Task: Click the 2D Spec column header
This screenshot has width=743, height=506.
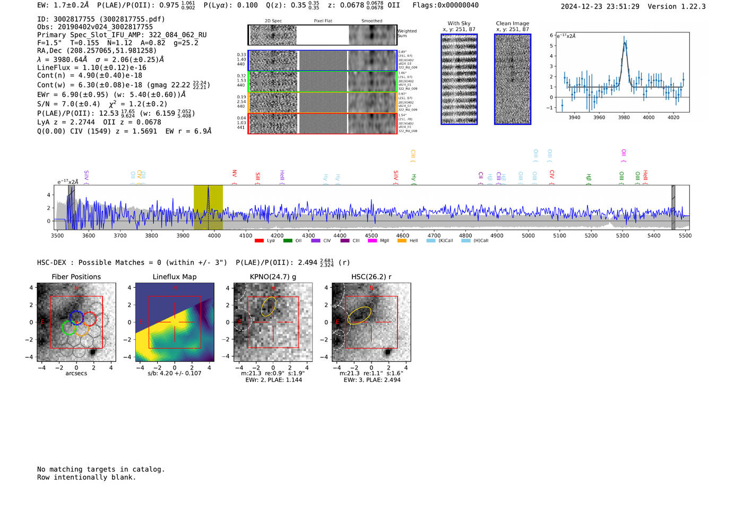Action: (x=273, y=21)
